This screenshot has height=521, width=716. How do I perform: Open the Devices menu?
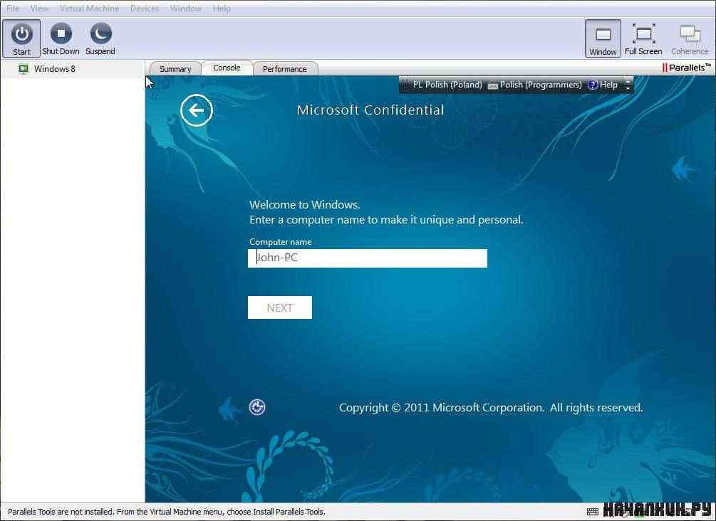[x=145, y=9]
